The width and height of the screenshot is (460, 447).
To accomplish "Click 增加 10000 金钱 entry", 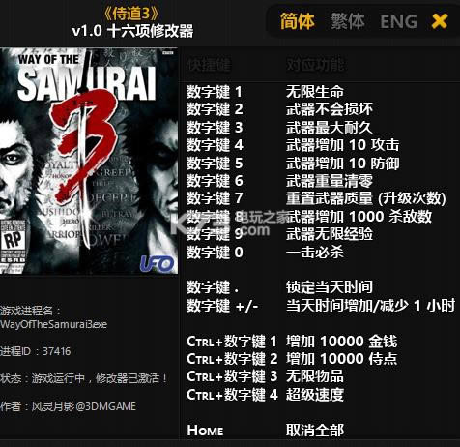I will click(x=341, y=341).
